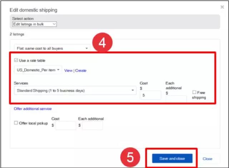Image resolution: width=229 pixels, height=168 pixels.
Task: Open the Select action dropdown 'Edit listings in bulk'
Action: point(34,24)
